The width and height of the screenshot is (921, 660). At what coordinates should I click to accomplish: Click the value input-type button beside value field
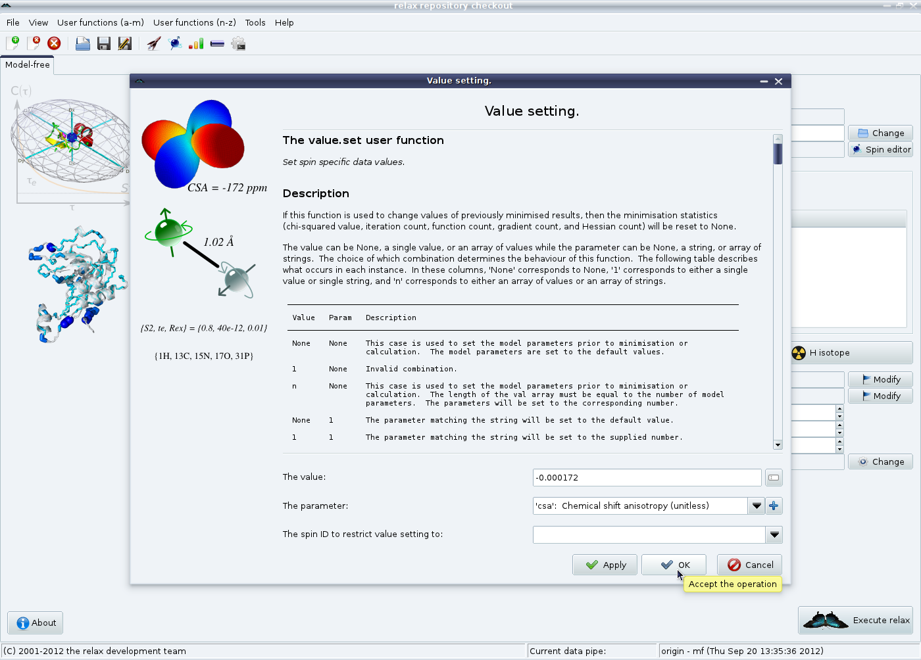point(774,477)
